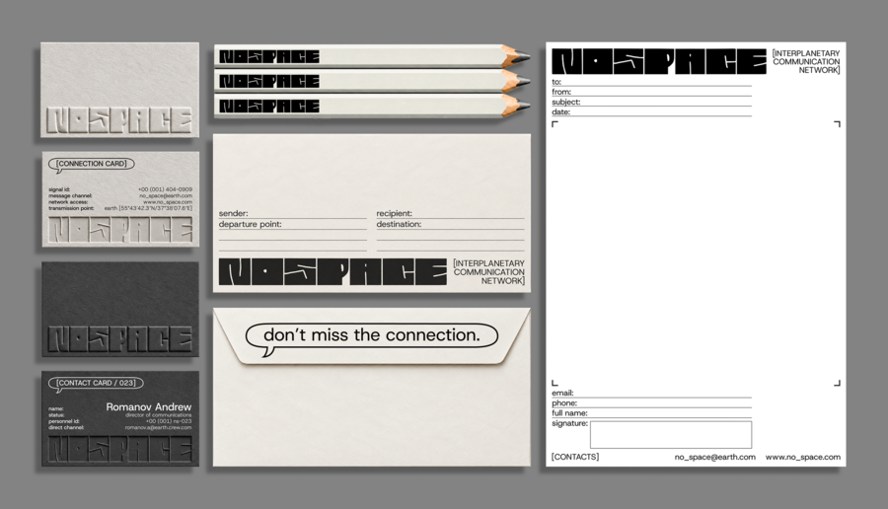Click the embossed logo on the blank white card
This screenshot has width=888, height=509.
tap(119, 120)
